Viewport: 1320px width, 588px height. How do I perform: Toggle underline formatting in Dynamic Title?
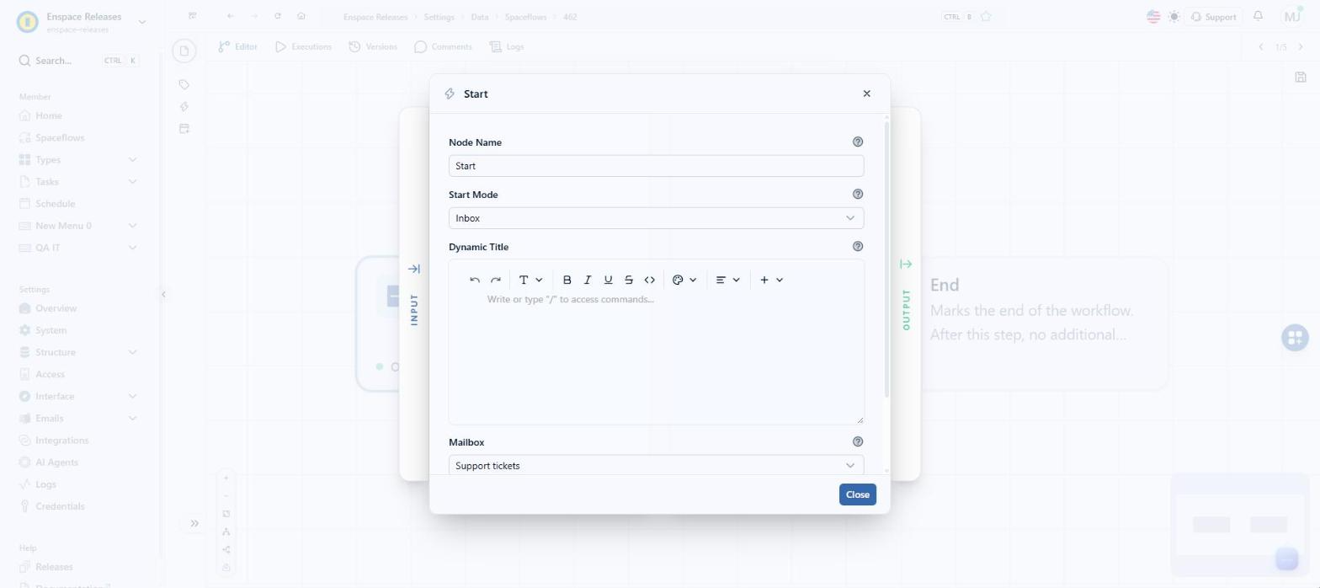[x=608, y=280]
